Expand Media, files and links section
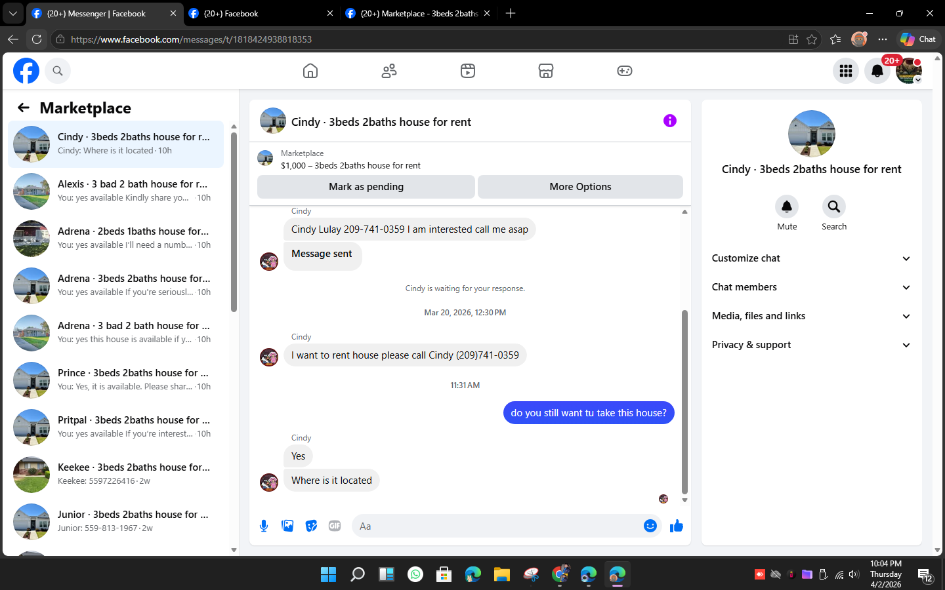The width and height of the screenshot is (945, 590). 812,316
